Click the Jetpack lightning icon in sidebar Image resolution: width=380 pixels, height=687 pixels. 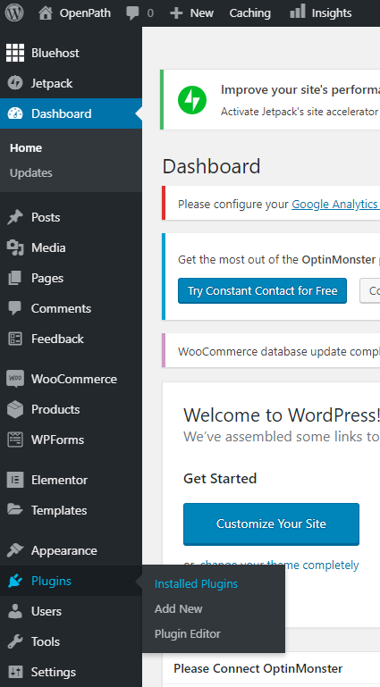pyautogui.click(x=15, y=83)
